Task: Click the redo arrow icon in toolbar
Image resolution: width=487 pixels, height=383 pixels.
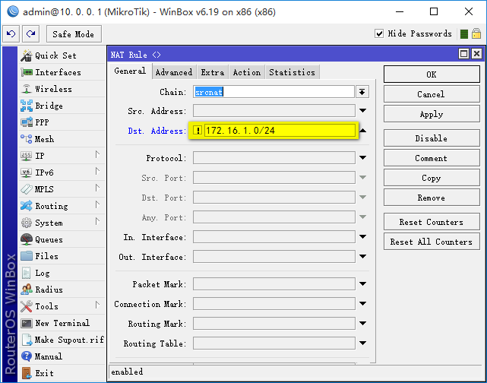Action: [x=30, y=34]
